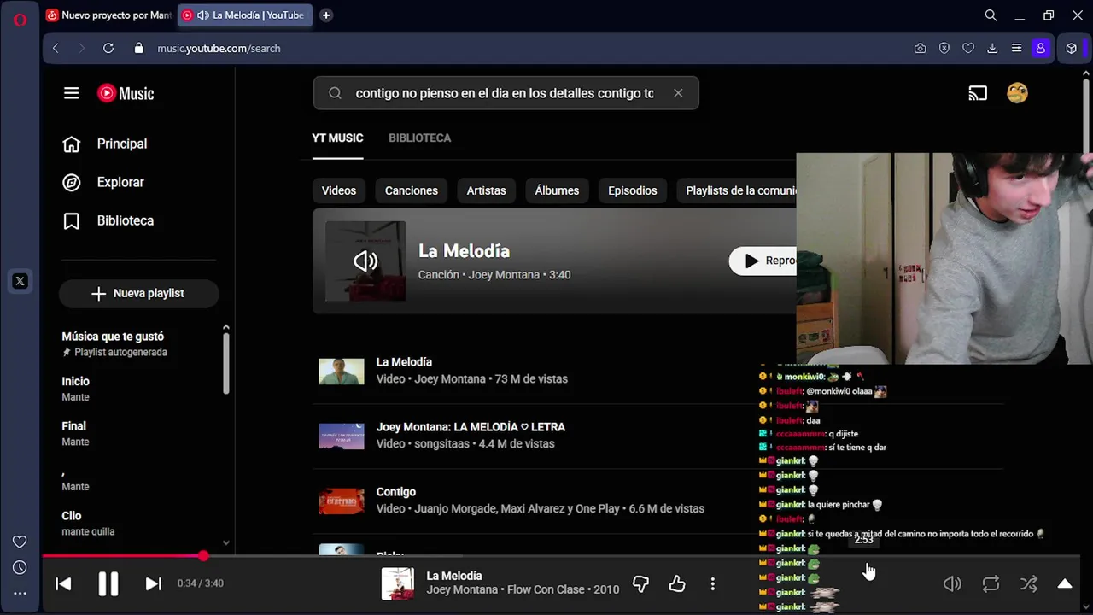Filter results by Episodios chip

pos(632,190)
